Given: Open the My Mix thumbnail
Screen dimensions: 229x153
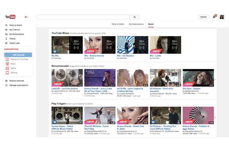Looking at the screenshot, I should (x=67, y=45).
